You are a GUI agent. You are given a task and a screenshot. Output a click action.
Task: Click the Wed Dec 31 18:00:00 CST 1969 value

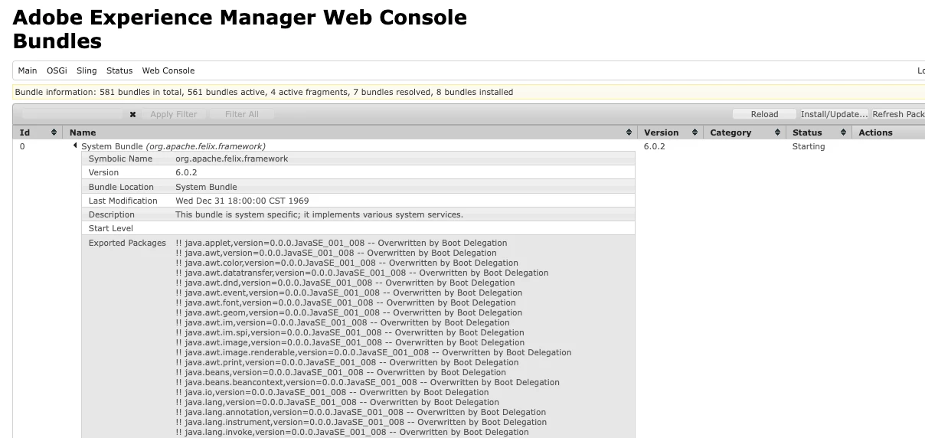[242, 201]
